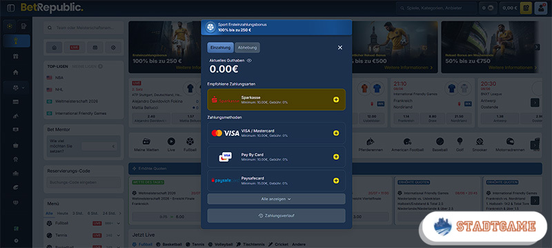Open the Sport Ersteinzahlungsbonus banner
This screenshot has width=552, height=248.
click(277, 28)
